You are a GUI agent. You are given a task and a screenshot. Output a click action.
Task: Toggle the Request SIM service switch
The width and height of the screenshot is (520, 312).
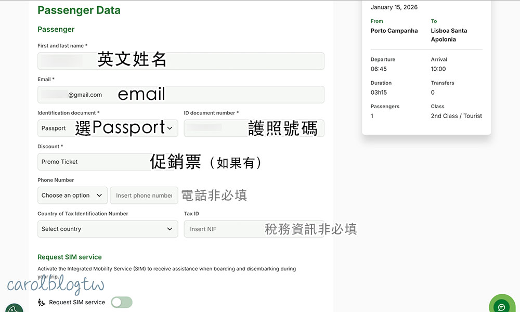pyautogui.click(x=122, y=302)
